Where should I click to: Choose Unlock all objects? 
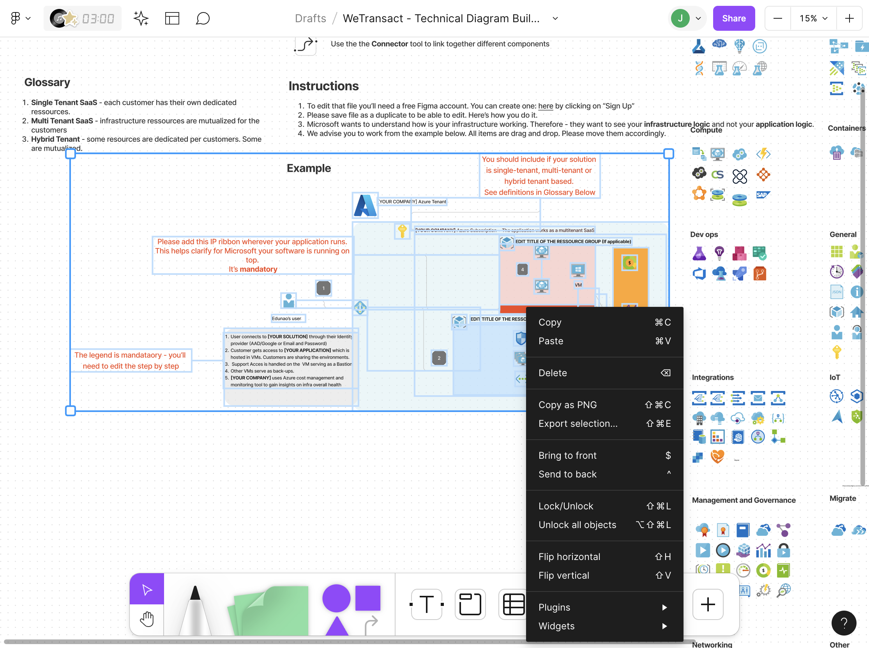point(604,525)
